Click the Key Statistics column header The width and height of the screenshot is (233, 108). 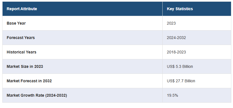(x=180, y=9)
